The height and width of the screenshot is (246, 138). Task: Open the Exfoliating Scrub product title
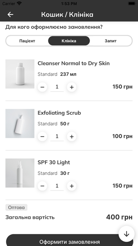coord(59,113)
